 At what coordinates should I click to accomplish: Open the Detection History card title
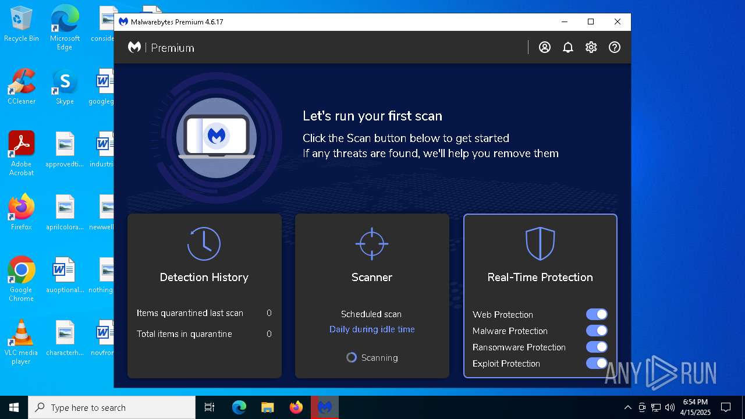tap(204, 278)
